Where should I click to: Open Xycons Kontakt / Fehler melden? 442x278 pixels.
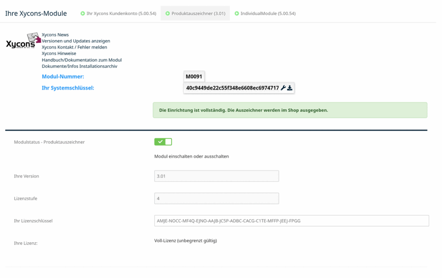[x=74, y=47]
